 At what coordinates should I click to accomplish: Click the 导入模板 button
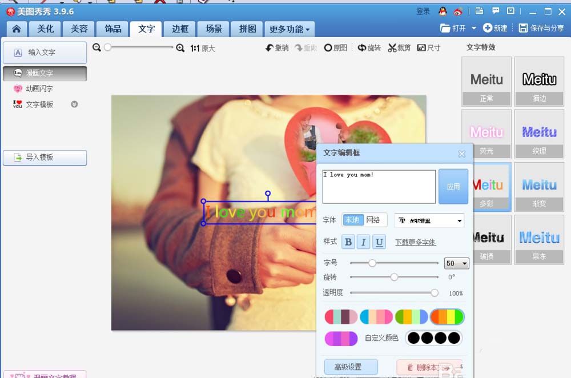point(45,158)
